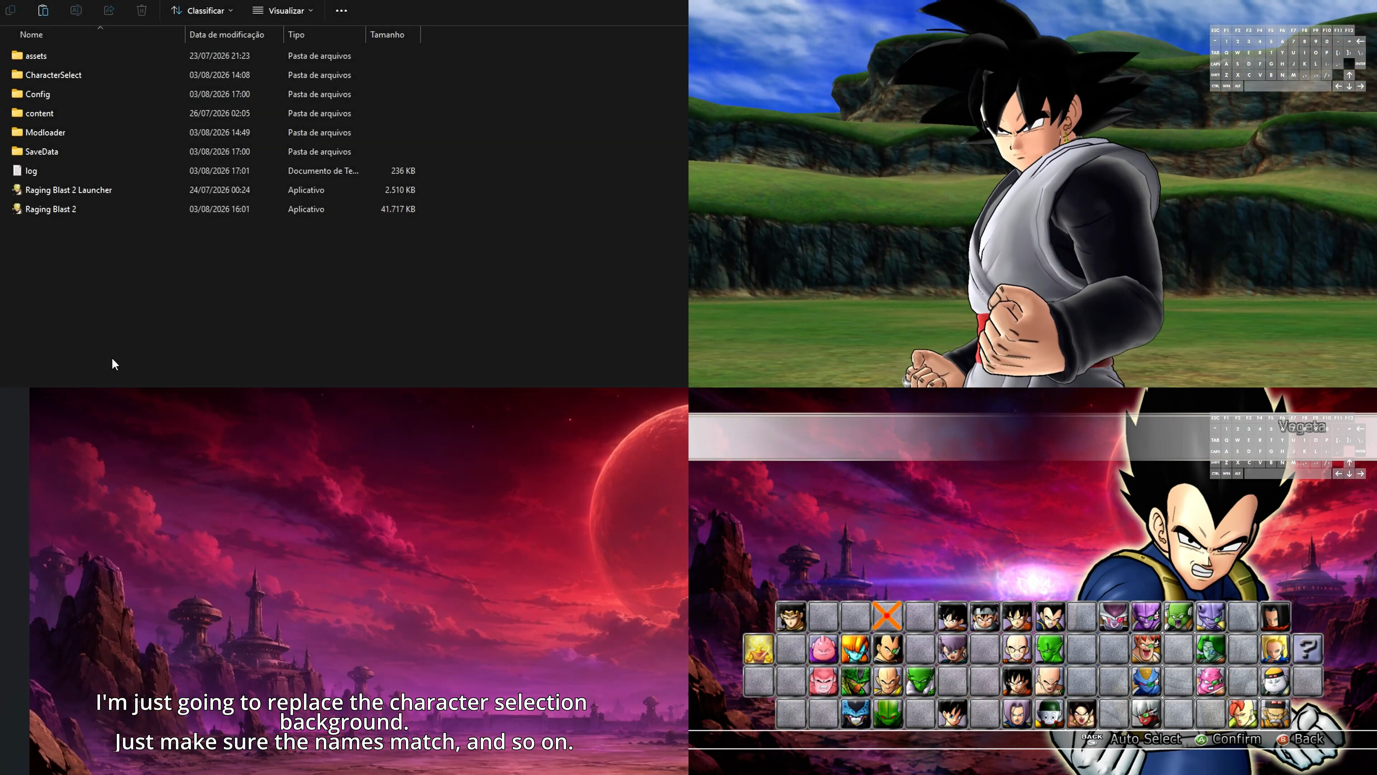The width and height of the screenshot is (1377, 775).
Task: Pick the bald mustached Nappa portrait
Action: [x=888, y=681]
